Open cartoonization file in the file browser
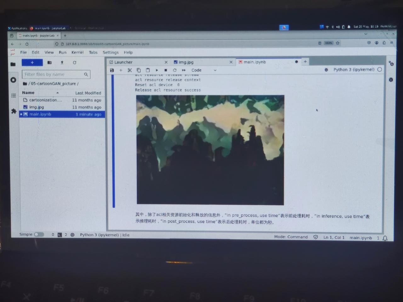Image resolution: width=403 pixels, height=302 pixels. coord(45,100)
